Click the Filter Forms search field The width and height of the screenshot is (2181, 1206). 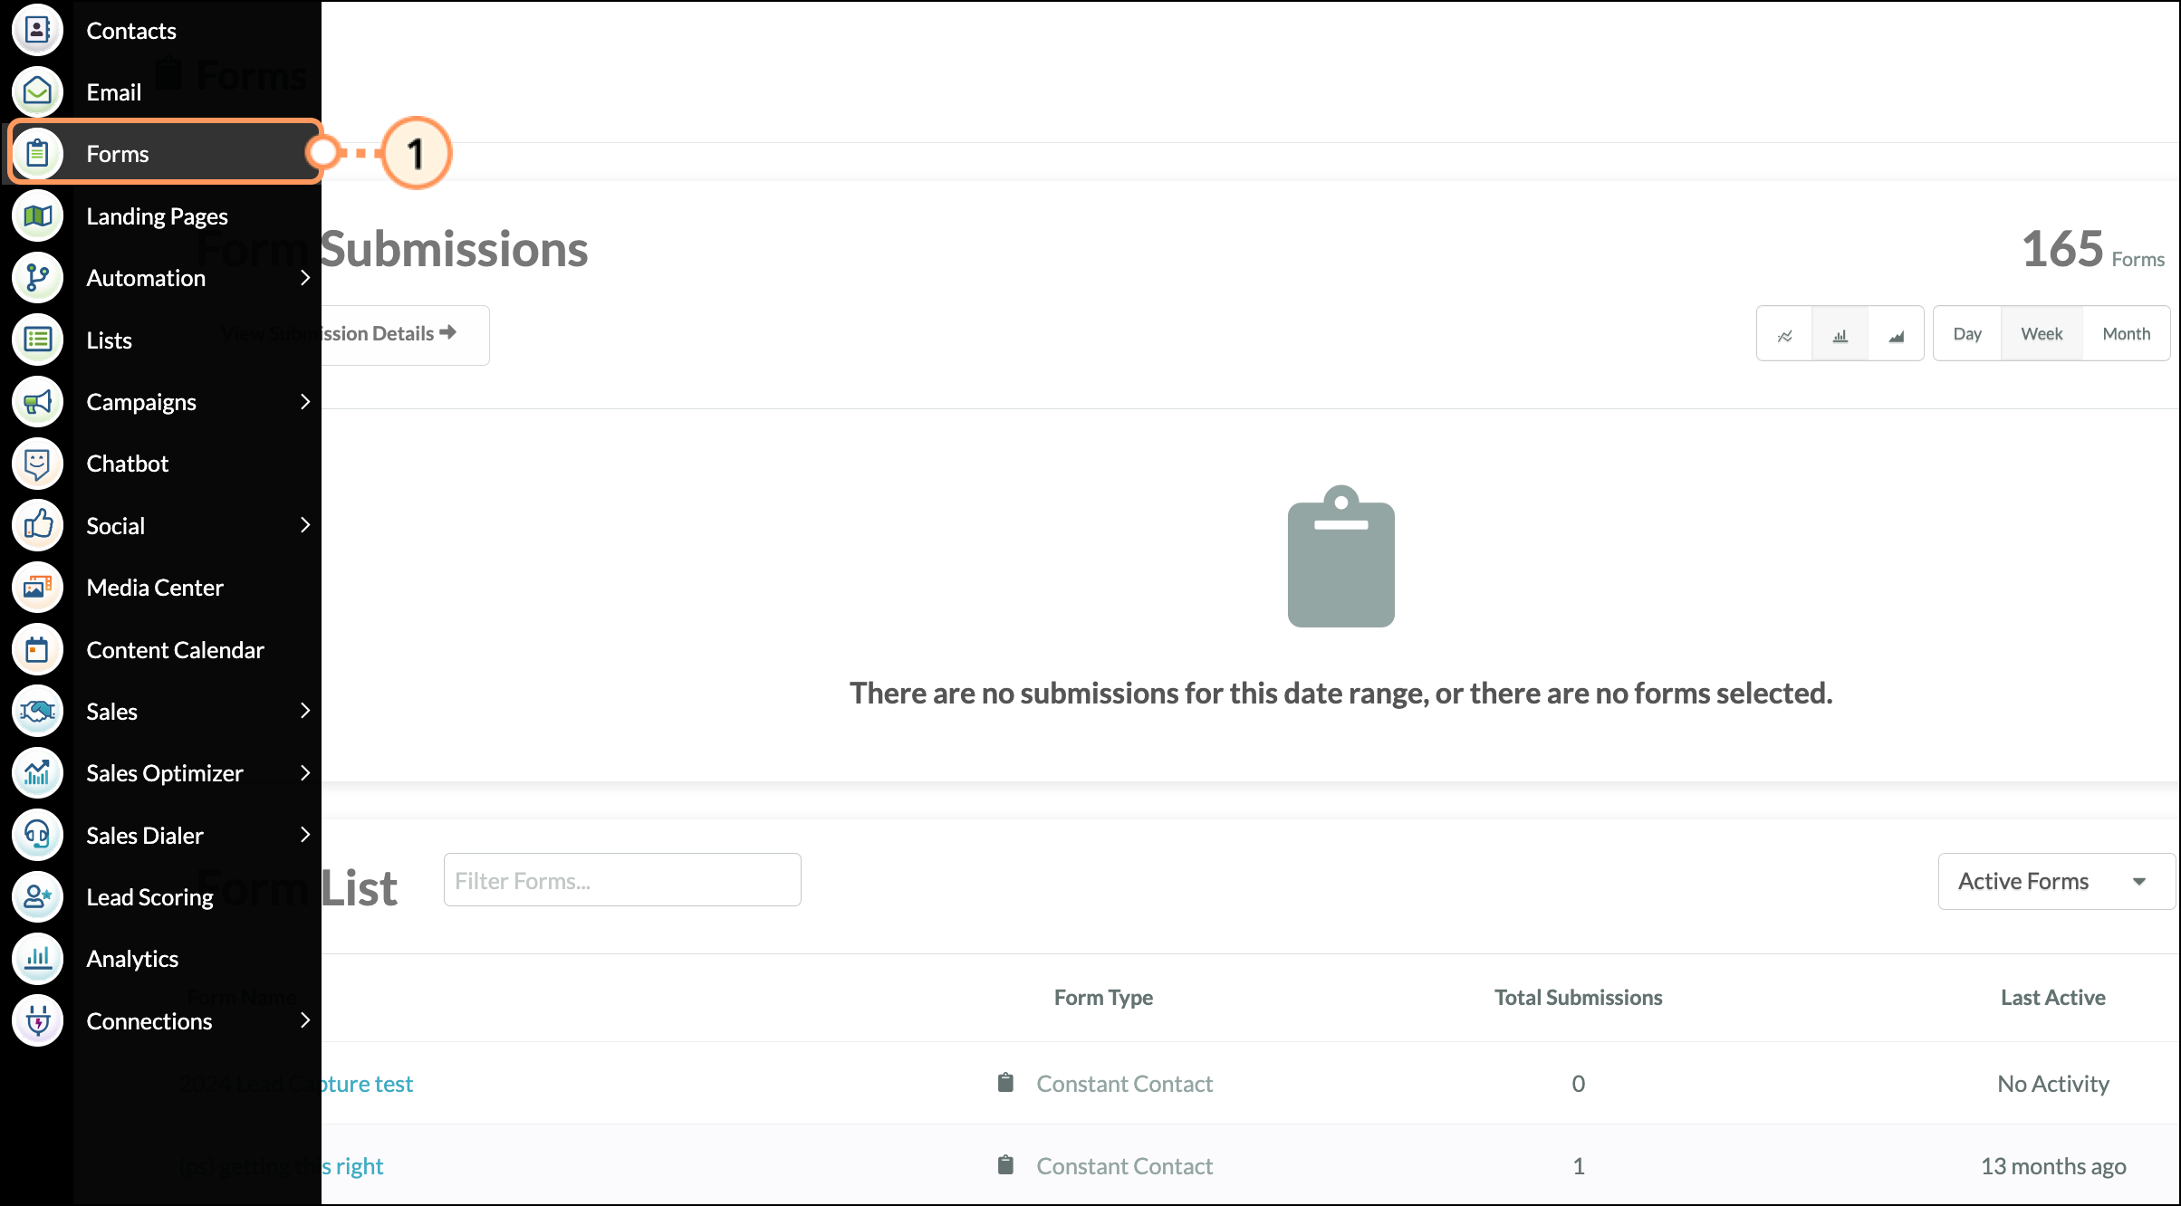621,880
